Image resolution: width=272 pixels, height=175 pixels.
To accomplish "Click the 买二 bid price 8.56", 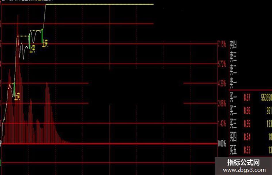I will tap(247, 111).
